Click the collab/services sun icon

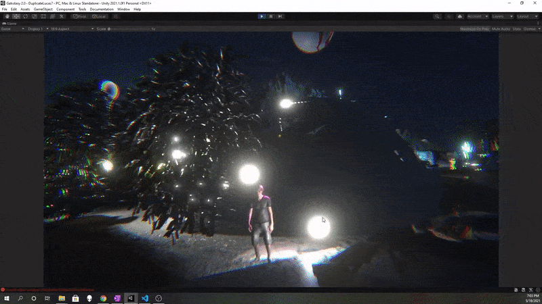coord(449,16)
